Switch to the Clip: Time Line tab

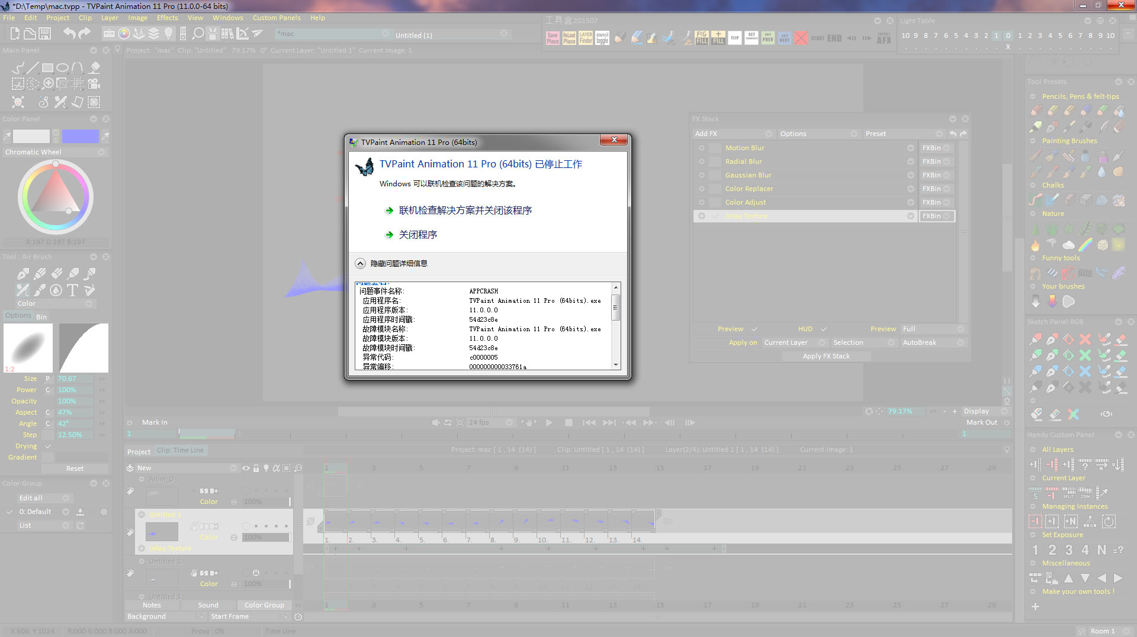point(180,450)
